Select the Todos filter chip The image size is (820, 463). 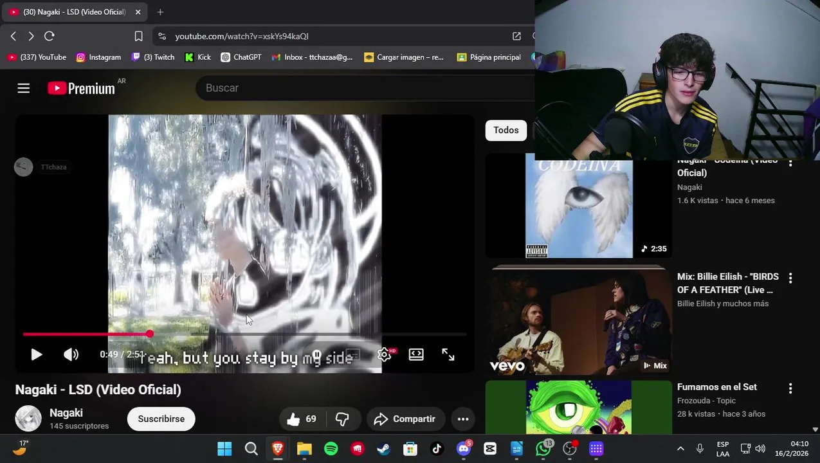[506, 130]
